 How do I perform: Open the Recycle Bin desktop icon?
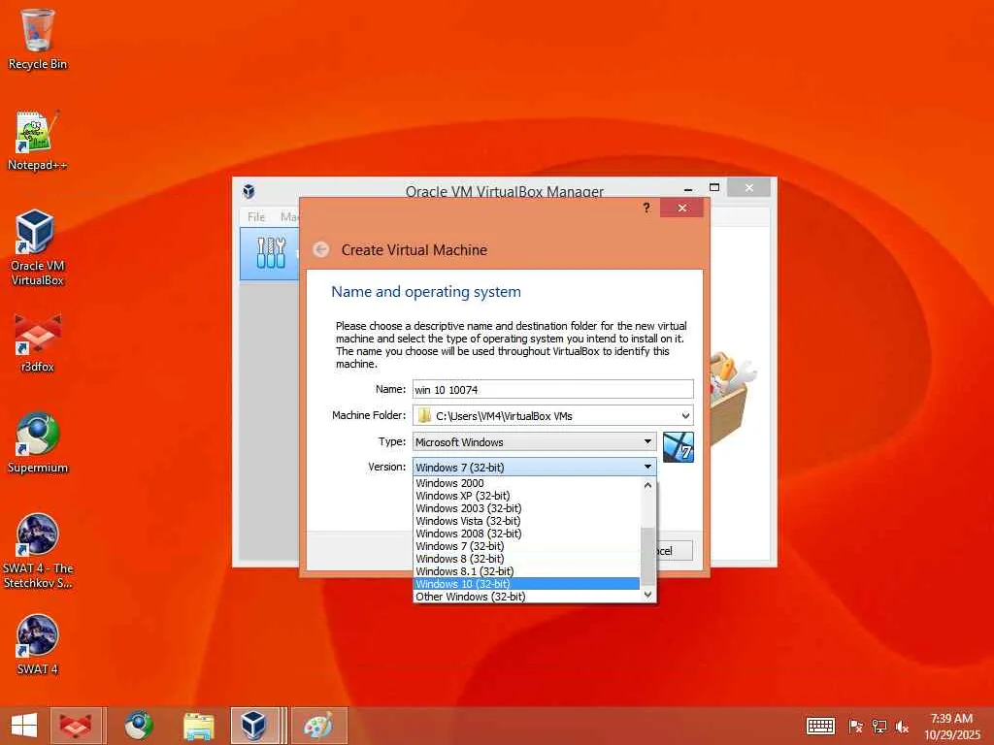[38, 39]
